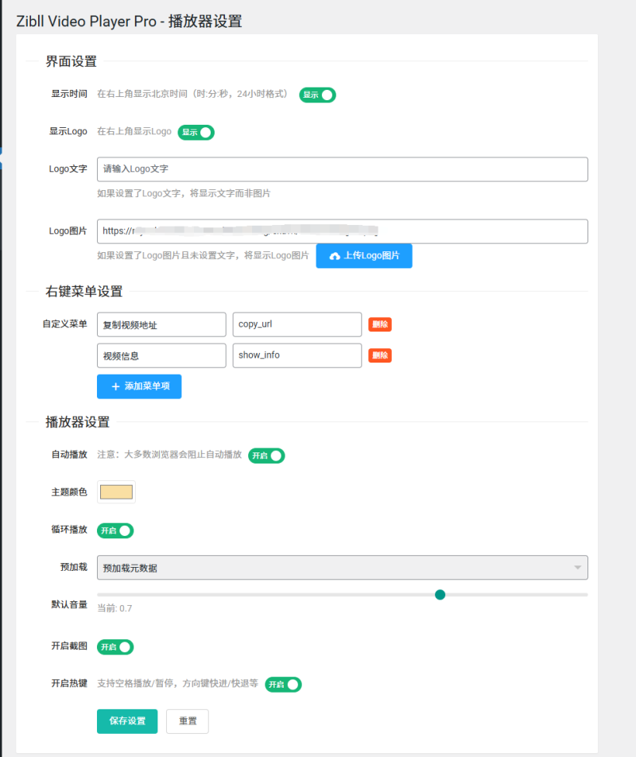Open the 预加载 dropdown arrow
Screen dimensions: 636x757
pyautogui.click(x=579, y=567)
